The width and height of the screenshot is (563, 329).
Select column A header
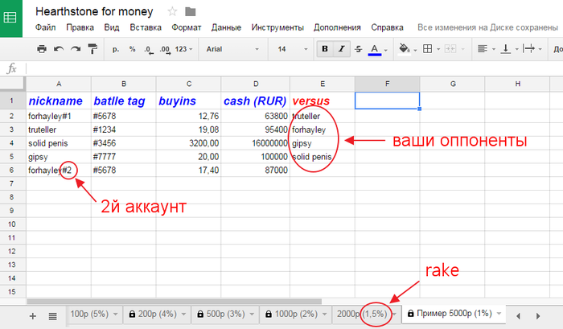tap(59, 84)
